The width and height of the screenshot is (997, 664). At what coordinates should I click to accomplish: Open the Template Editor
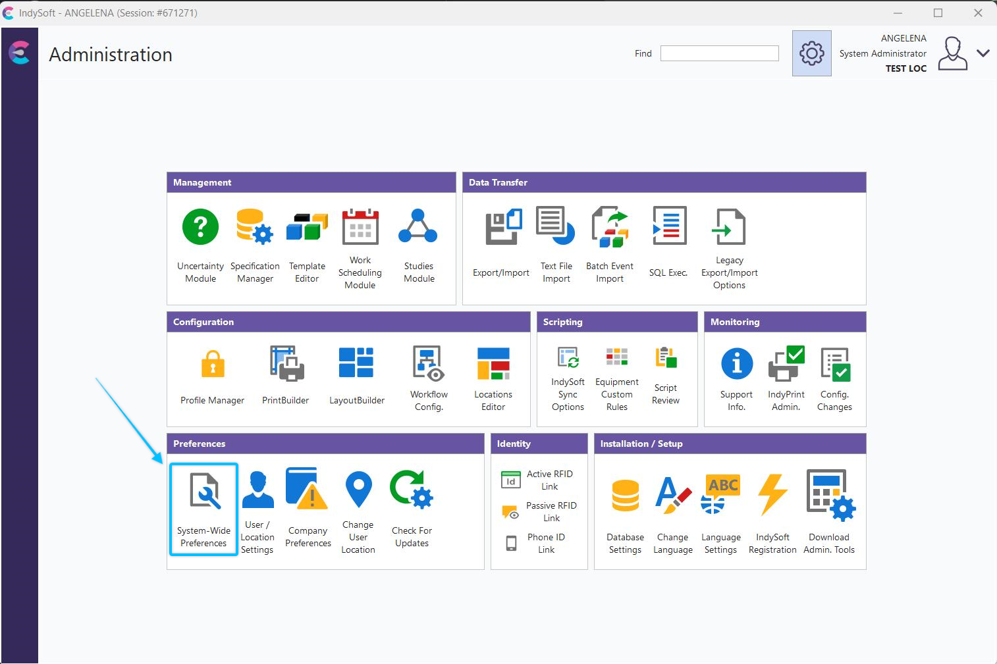[307, 245]
